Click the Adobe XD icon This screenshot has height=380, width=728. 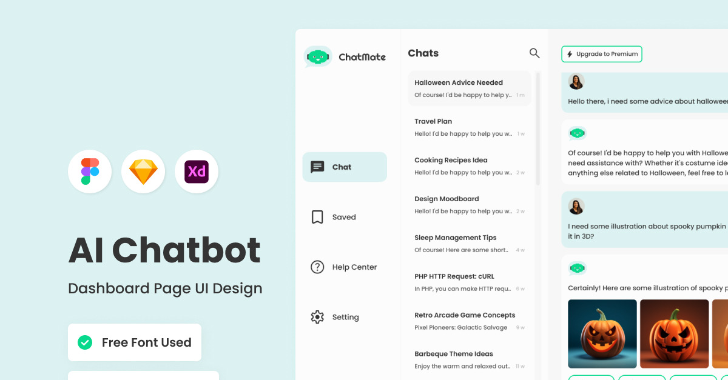197,172
